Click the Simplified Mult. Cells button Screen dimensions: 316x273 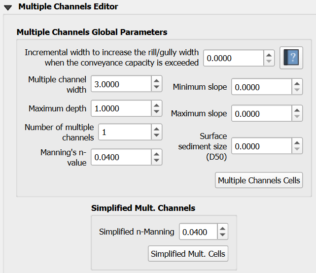[x=188, y=254]
